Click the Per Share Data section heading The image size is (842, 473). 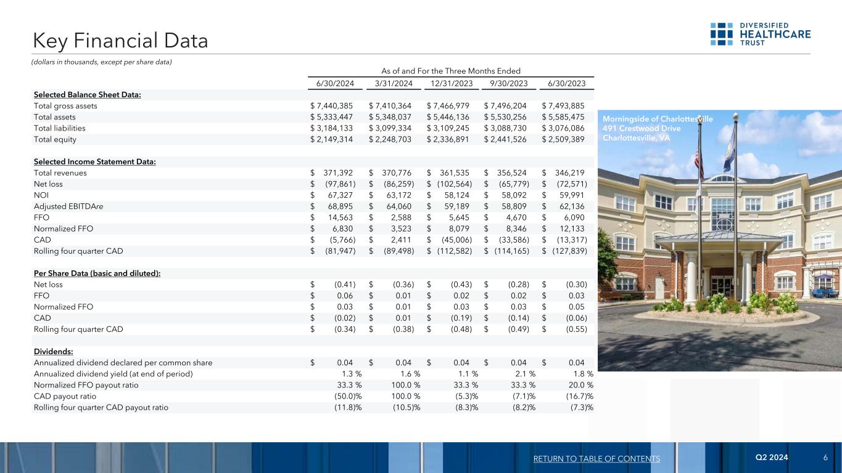(97, 273)
